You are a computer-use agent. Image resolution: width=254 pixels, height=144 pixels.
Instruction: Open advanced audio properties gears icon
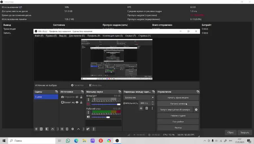[88, 129]
